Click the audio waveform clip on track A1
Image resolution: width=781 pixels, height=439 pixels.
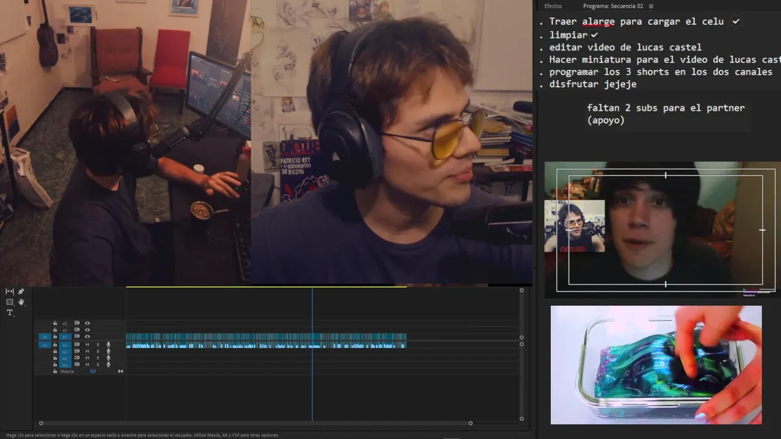266,345
